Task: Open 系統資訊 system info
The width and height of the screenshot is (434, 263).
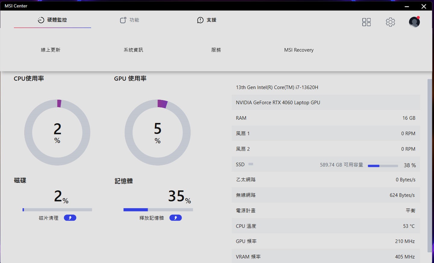Action: pyautogui.click(x=133, y=50)
